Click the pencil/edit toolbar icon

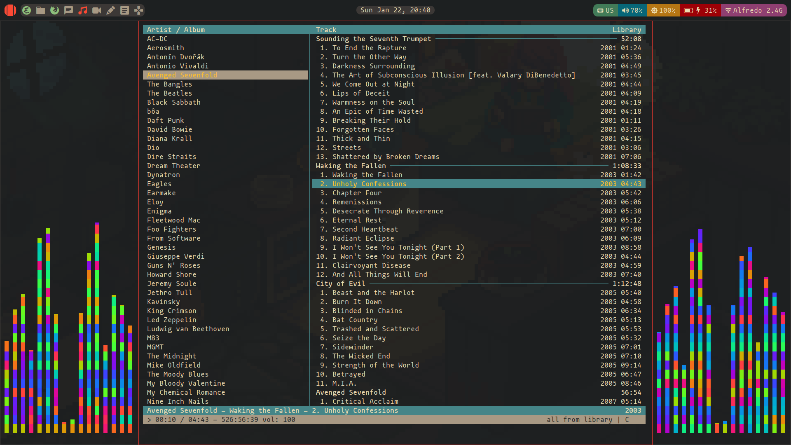click(x=111, y=10)
